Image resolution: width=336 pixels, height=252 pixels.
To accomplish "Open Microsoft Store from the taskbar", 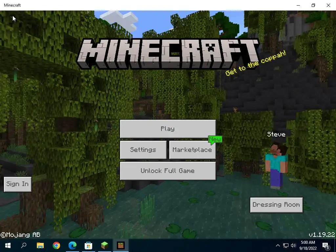I will click(x=88, y=245).
